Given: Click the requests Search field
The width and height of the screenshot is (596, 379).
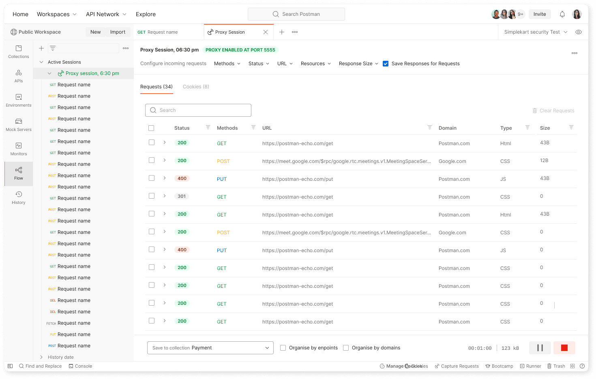Looking at the screenshot, I should pos(198,110).
